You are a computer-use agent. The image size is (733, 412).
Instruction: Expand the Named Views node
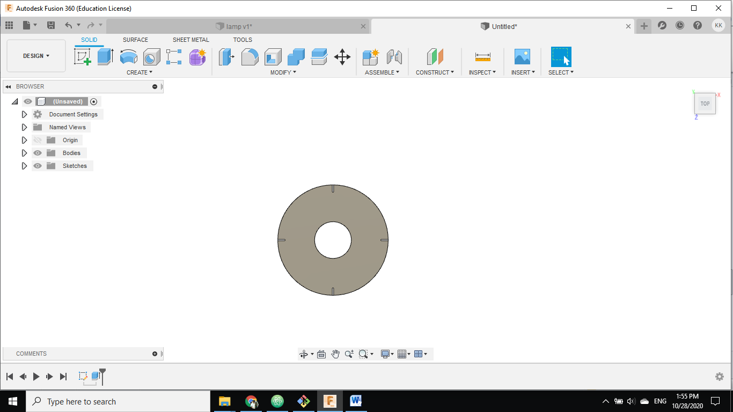pyautogui.click(x=24, y=127)
